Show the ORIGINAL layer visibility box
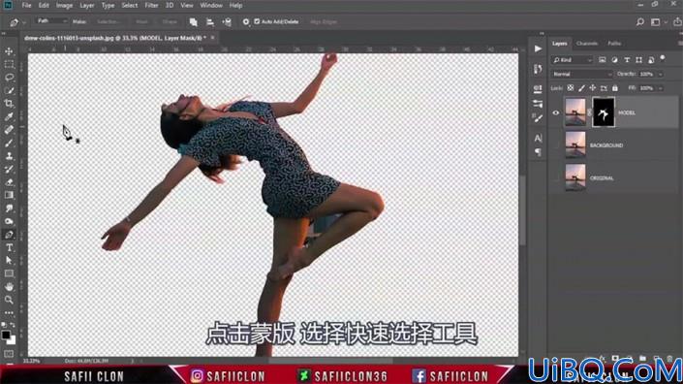This screenshot has width=683, height=384. coord(556,177)
